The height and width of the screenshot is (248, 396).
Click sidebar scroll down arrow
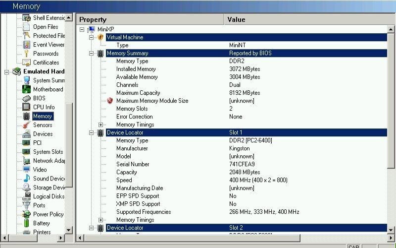coord(69,230)
